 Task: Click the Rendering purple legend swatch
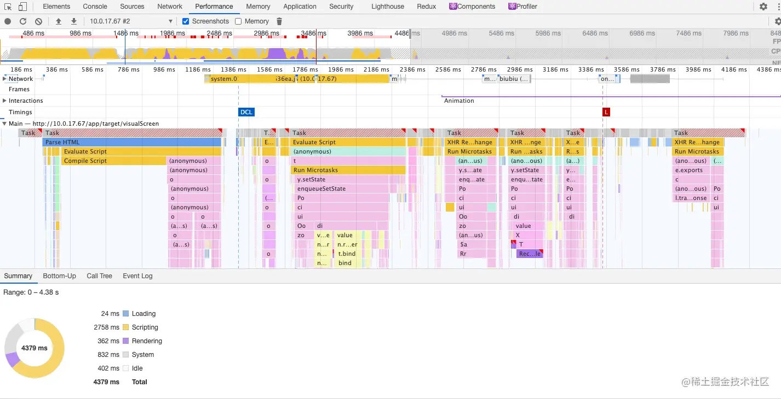click(x=125, y=341)
